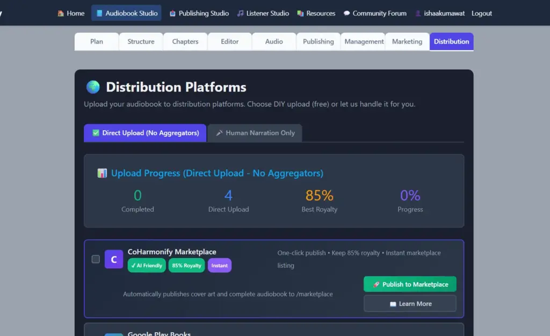Click the Audiobook Studio book icon
550x336 pixels.
pos(100,13)
